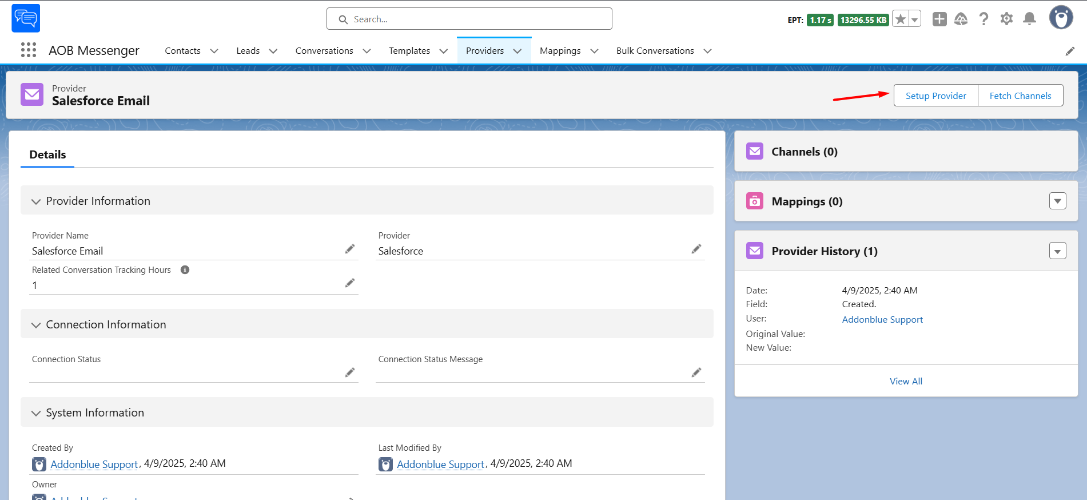Viewport: 1087px width, 500px height.
Task: Switch to the Conversations tab
Action: click(x=324, y=51)
